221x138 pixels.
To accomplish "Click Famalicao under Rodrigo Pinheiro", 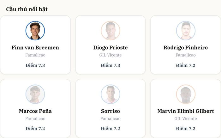I will coord(186,55).
